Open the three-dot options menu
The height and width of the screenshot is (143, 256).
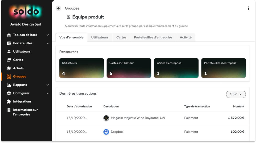click(x=248, y=8)
